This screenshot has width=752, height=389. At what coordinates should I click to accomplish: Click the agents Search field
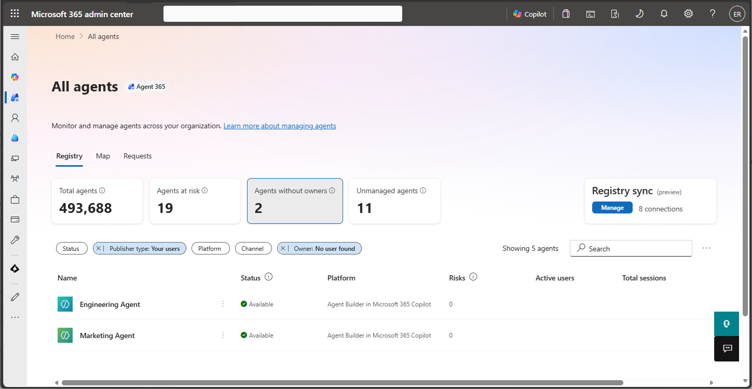631,248
